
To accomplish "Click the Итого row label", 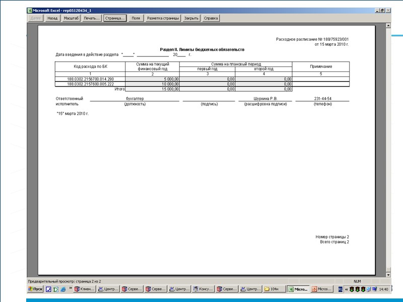I will point(119,89).
